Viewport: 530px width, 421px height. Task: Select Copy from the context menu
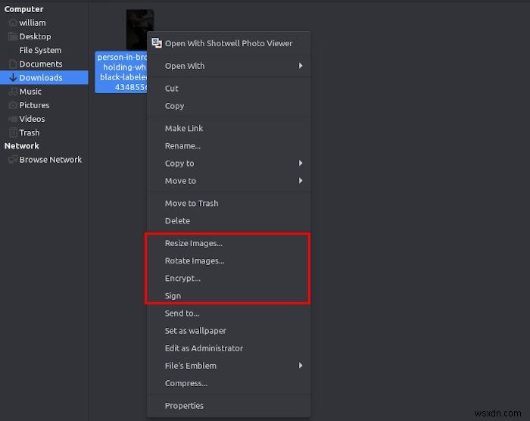point(229,106)
